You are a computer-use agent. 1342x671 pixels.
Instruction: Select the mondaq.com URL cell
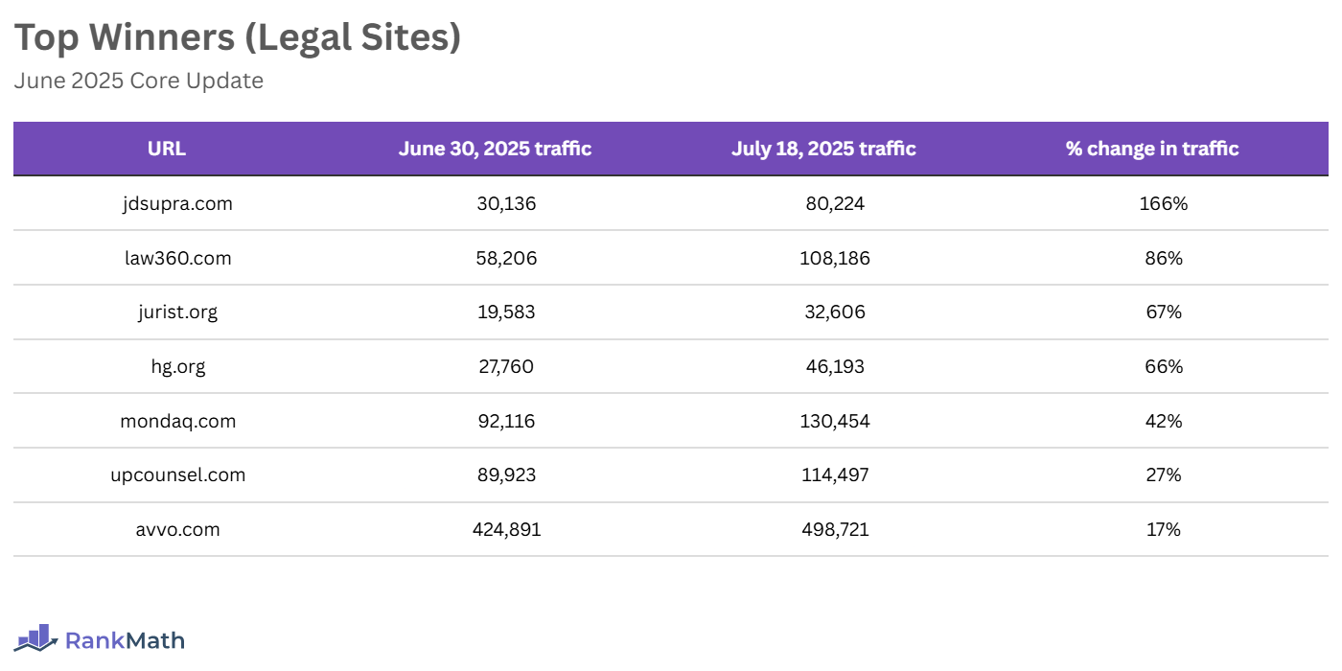178,421
